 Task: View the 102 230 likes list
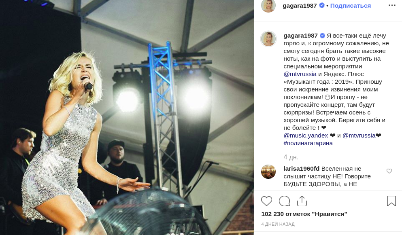(304, 214)
